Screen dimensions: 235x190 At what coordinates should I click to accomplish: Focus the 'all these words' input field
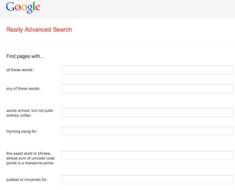point(147,70)
